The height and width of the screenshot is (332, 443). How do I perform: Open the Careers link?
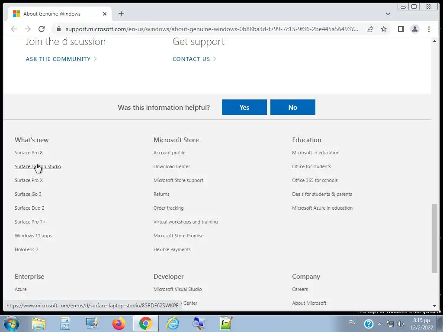click(300, 289)
